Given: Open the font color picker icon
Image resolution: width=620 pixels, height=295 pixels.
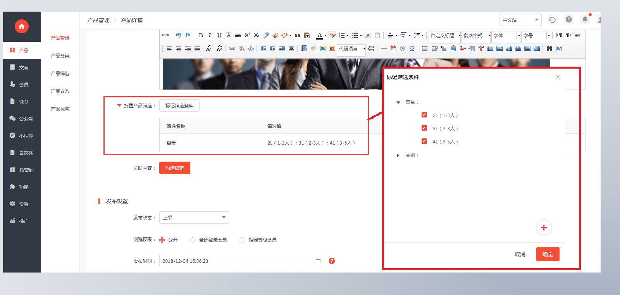Looking at the screenshot, I should click(319, 35).
